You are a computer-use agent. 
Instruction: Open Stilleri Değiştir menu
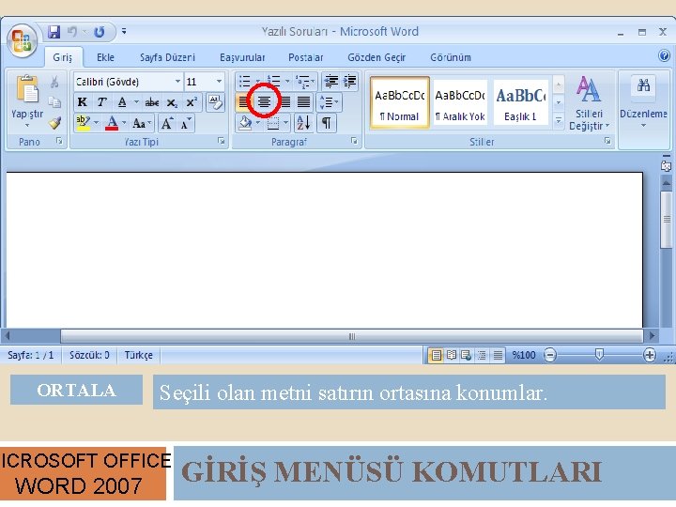(589, 102)
